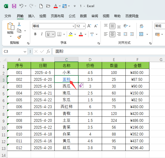Increase font size button

click(89, 26)
